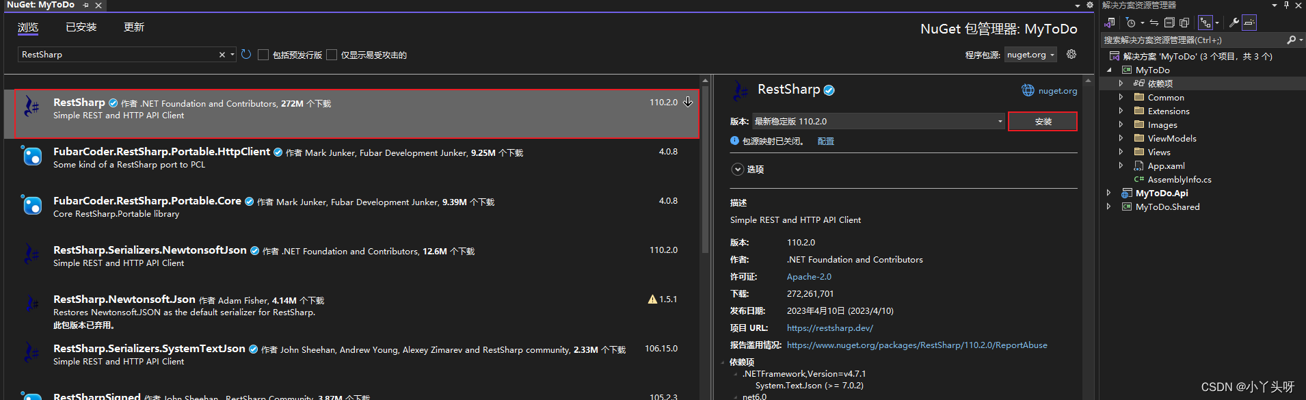This screenshot has width=1306, height=400.
Task: Open NuGet package source settings gear
Action: coord(1071,54)
